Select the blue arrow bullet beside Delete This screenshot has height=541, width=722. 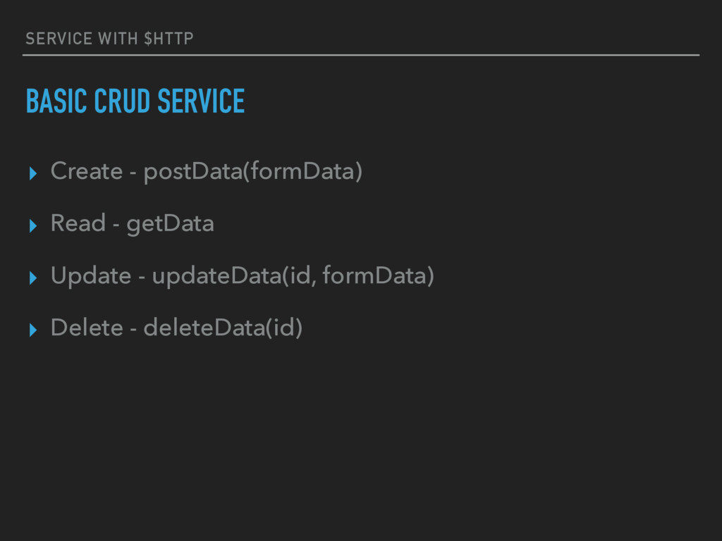[x=32, y=330]
